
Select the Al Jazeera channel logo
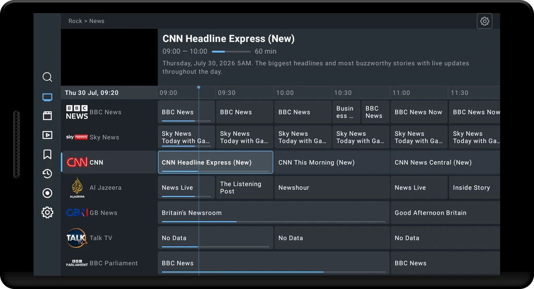coord(77,187)
